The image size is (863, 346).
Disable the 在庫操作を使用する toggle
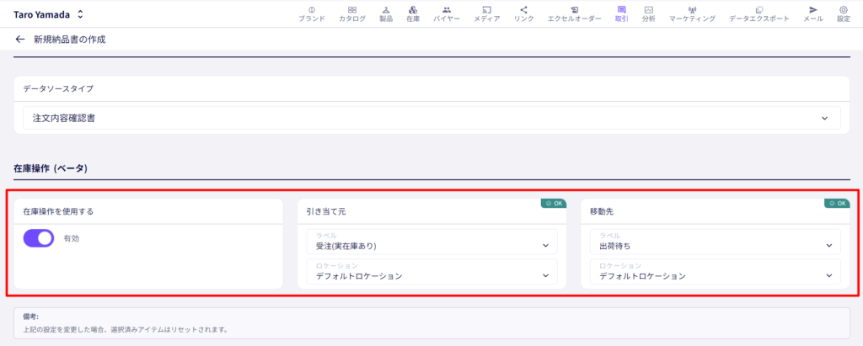(39, 238)
